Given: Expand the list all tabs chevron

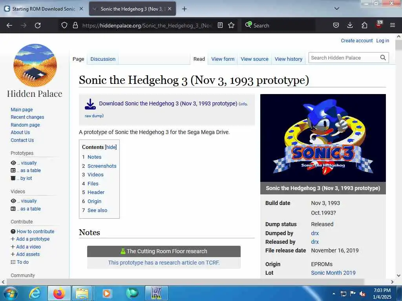Looking at the screenshot, I should (337, 9).
